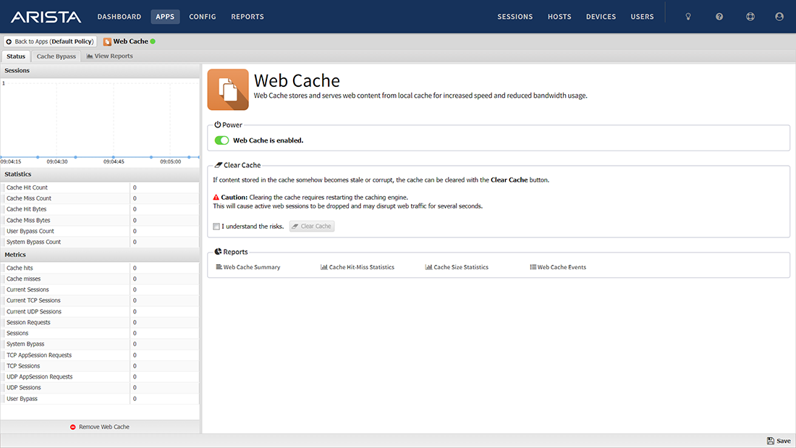The width and height of the screenshot is (796, 448).
Task: Select the Current TCP Sessions row
Action: pos(100,300)
